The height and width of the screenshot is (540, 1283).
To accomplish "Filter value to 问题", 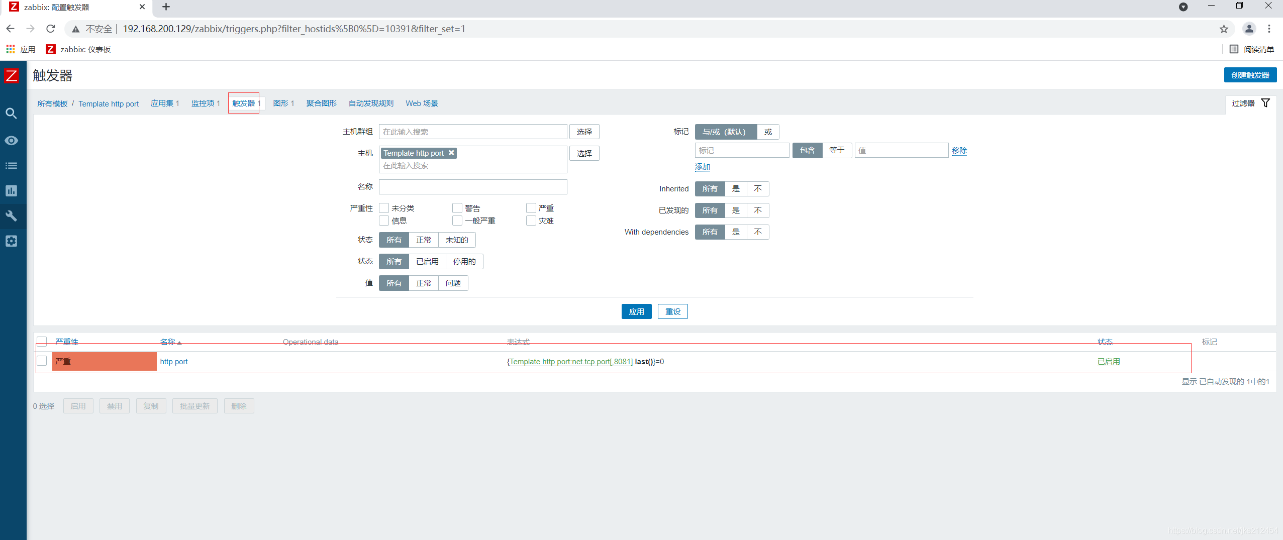I will tap(453, 283).
